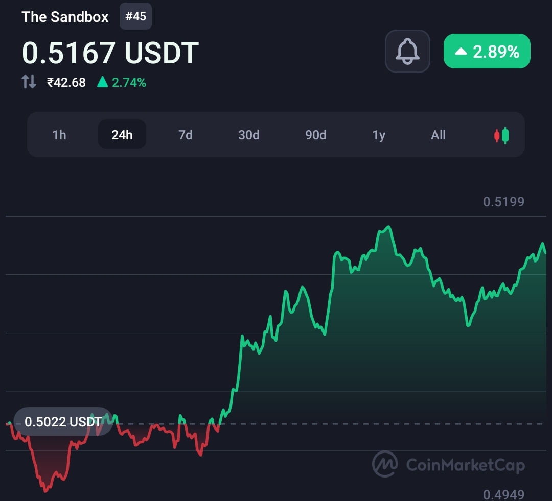Tap the 0.5199 chart high label

[504, 202]
